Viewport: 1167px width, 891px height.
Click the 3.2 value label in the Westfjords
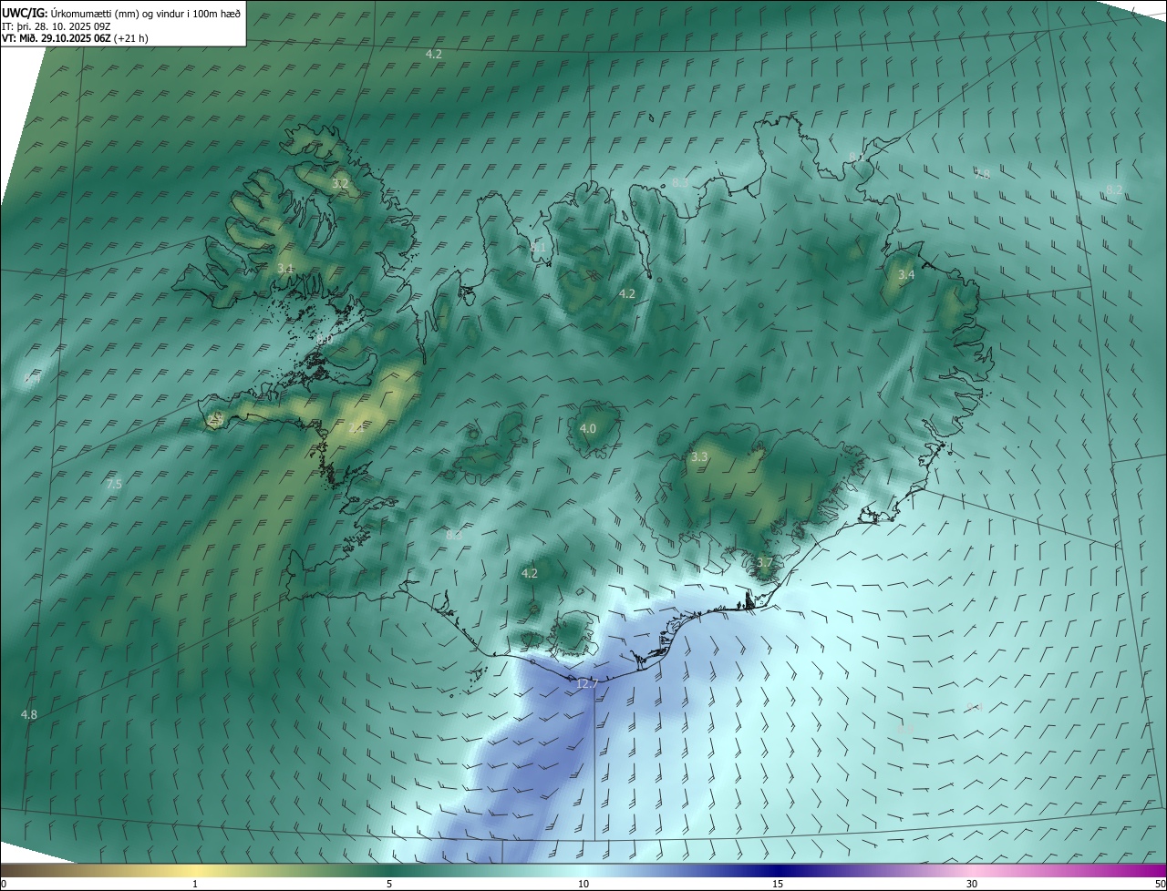click(340, 184)
